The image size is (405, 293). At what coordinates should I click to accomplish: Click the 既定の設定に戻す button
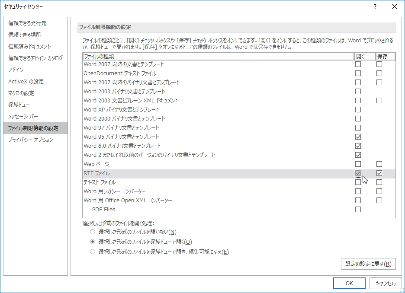click(x=368, y=264)
